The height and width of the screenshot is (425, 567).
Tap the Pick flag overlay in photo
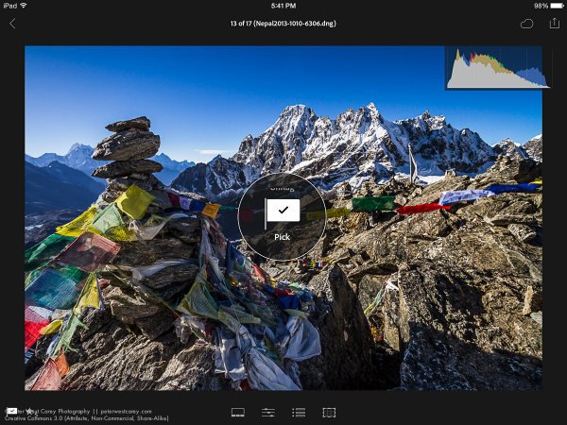282,216
